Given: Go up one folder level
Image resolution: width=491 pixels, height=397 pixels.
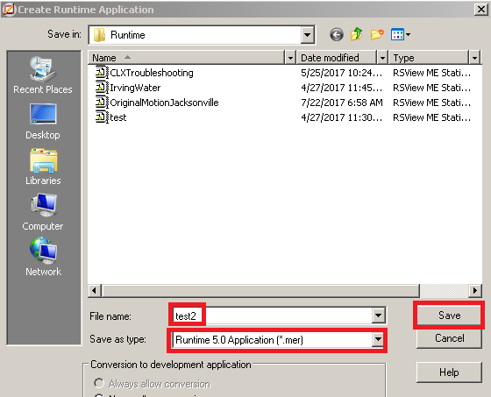Looking at the screenshot, I should pos(356,34).
